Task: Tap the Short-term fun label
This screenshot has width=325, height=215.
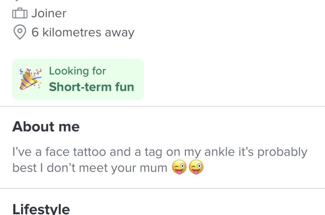Action: 91,87
